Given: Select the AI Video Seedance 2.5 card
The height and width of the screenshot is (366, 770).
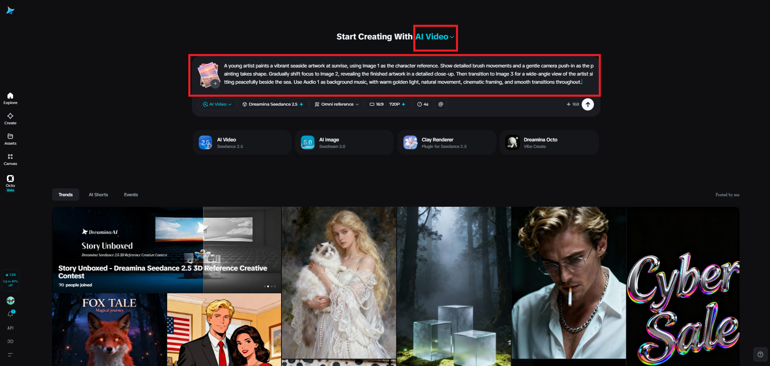Looking at the screenshot, I should (x=242, y=143).
